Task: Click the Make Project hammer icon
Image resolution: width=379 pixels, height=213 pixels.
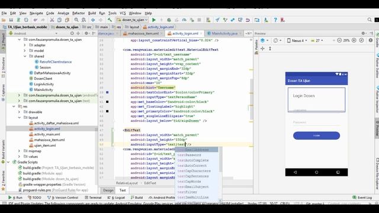Action: tap(110, 20)
